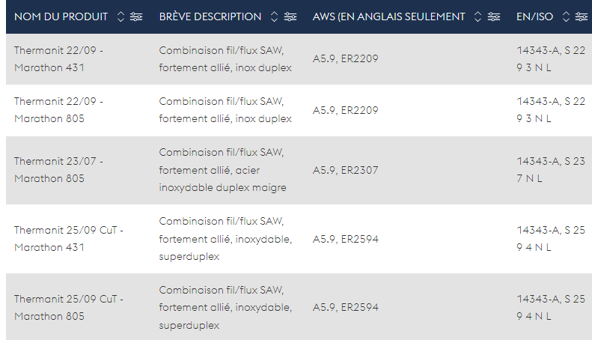Click the EN/ISO header label
592x340 pixels.
pyautogui.click(x=534, y=16)
